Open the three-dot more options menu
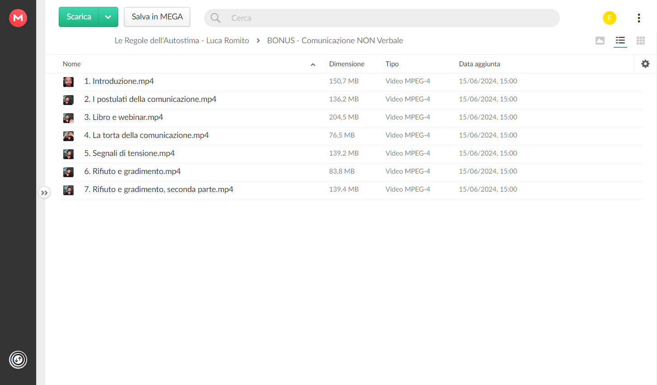The width and height of the screenshot is (657, 385). (638, 18)
